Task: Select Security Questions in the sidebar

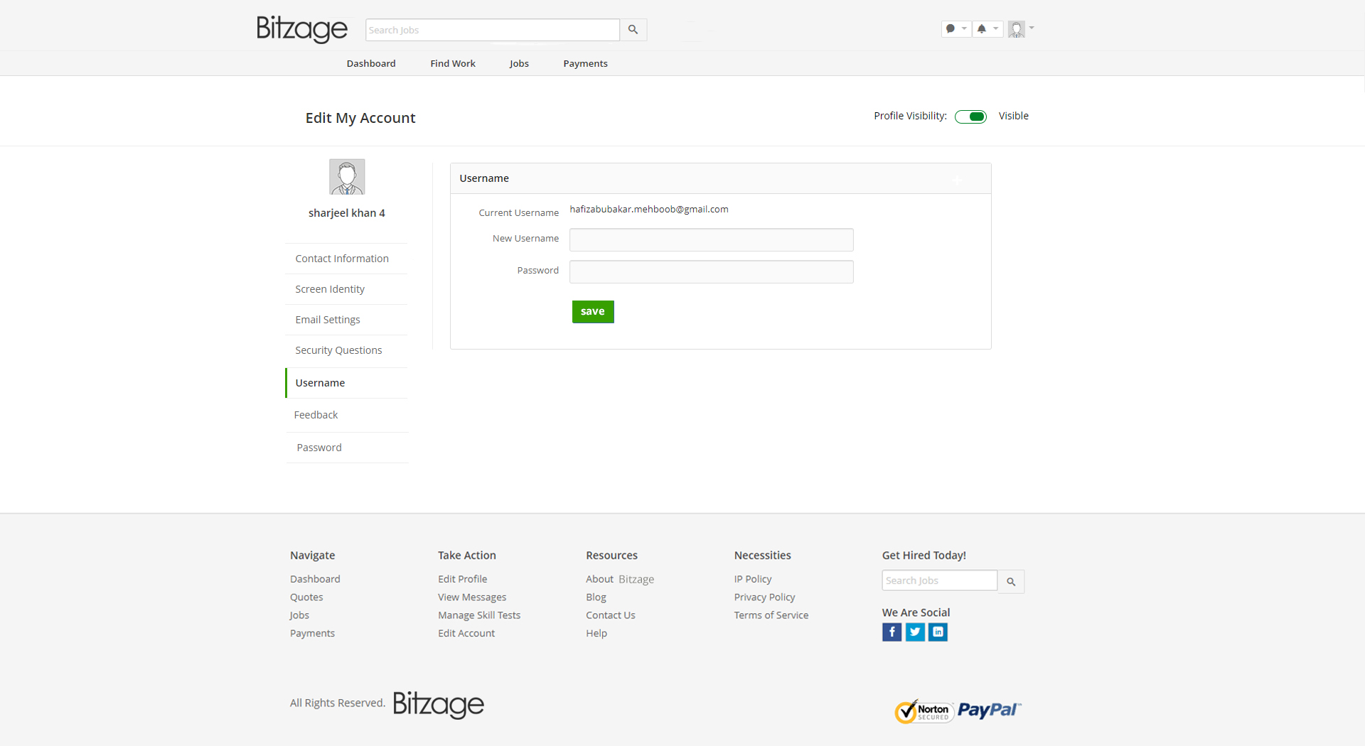Action: pos(338,350)
